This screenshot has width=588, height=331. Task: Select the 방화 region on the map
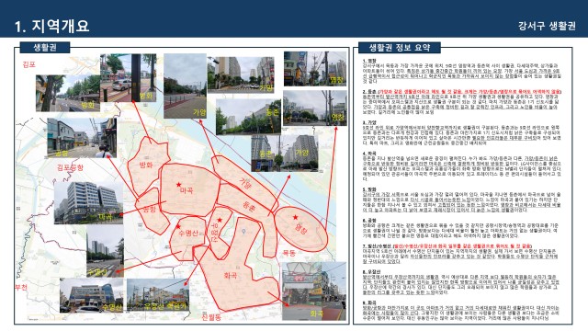click(x=147, y=165)
